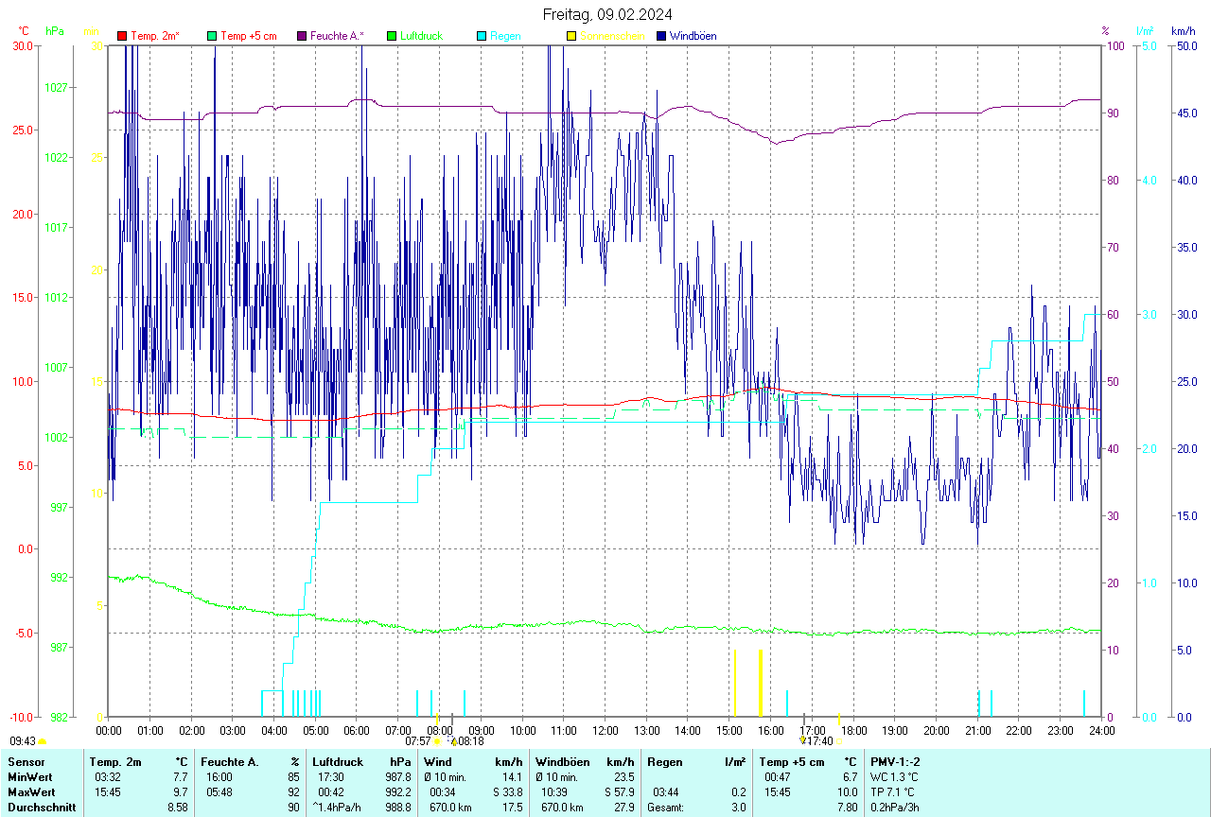Click the maximum temperature value 9.7

[181, 792]
